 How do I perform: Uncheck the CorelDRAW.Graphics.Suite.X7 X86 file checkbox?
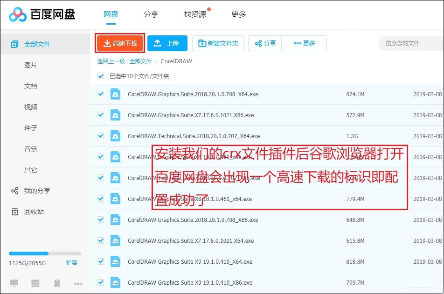[101, 115]
